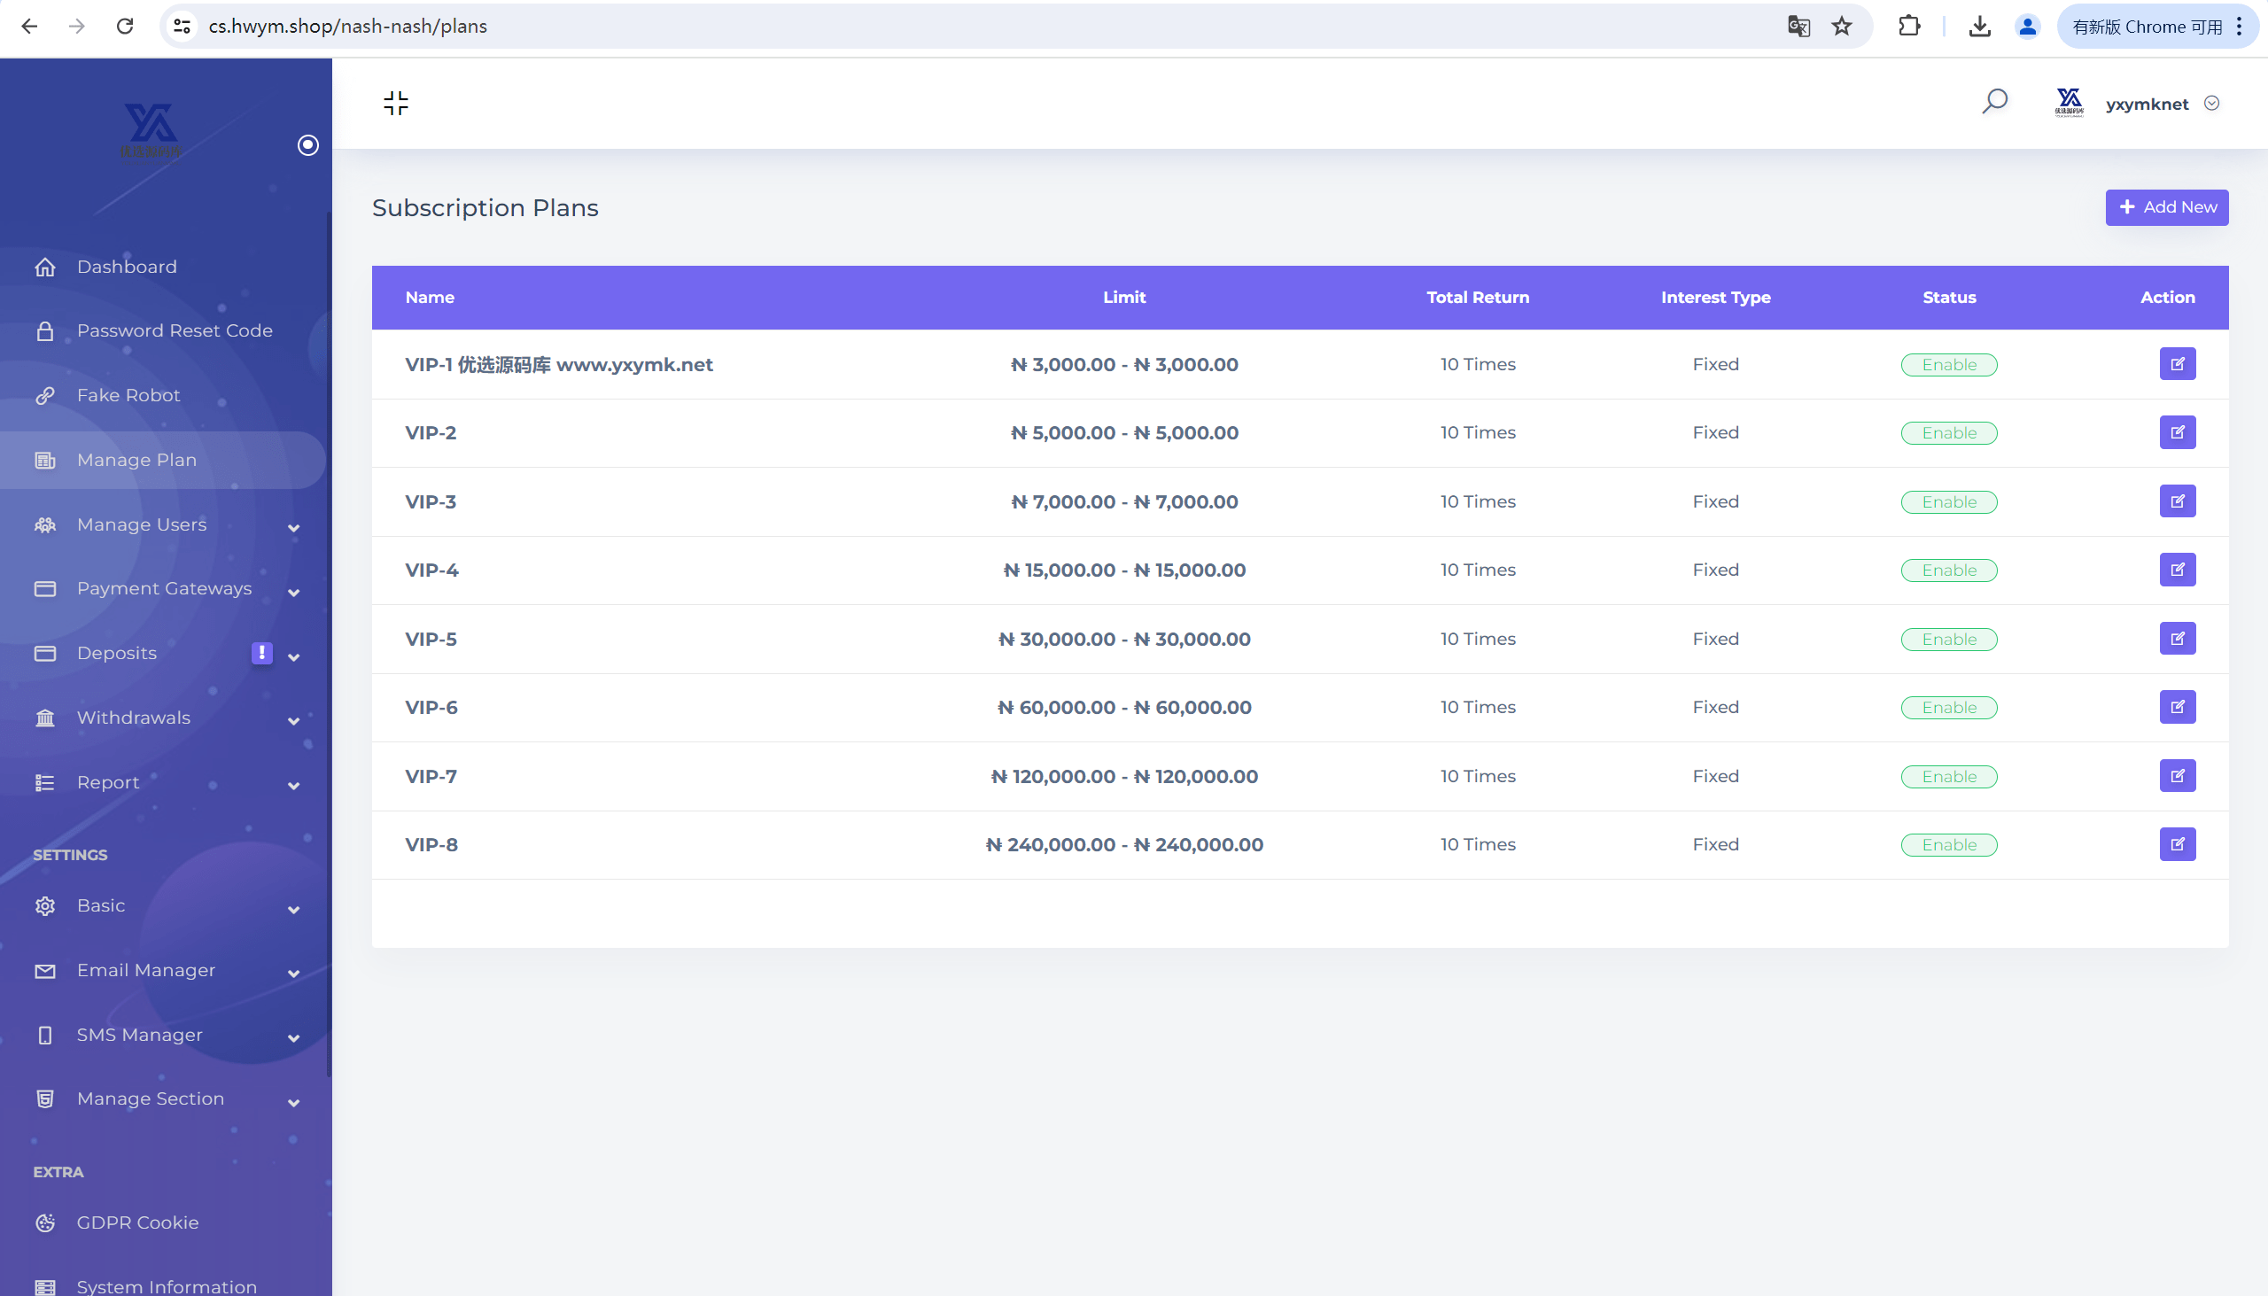Go back using browser back arrow
The image size is (2268, 1296).
point(29,27)
